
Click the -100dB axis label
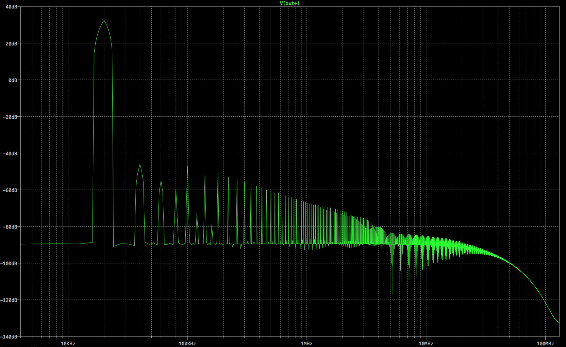pyautogui.click(x=9, y=263)
